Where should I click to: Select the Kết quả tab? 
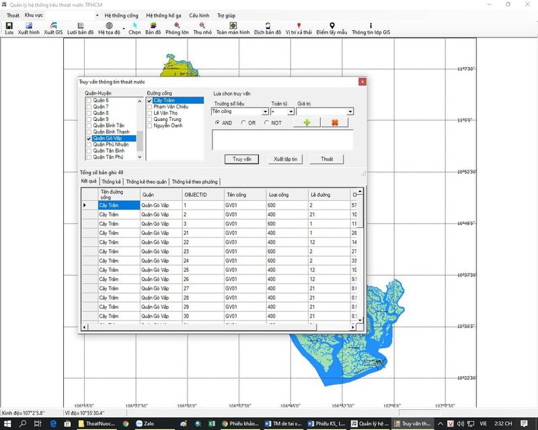point(89,181)
